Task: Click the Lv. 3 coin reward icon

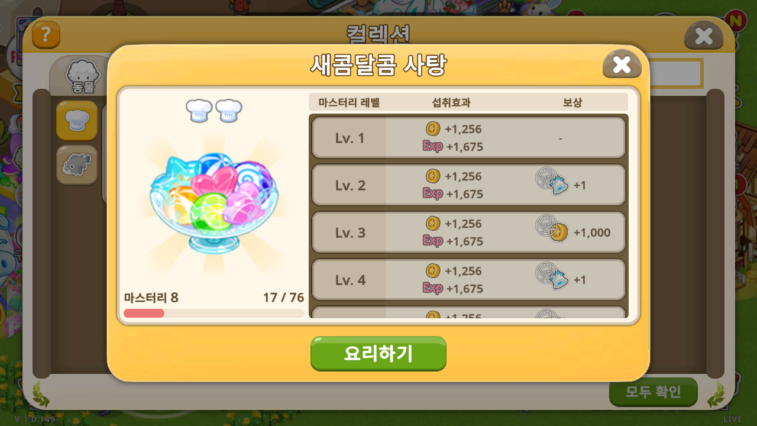Action: pos(552,230)
